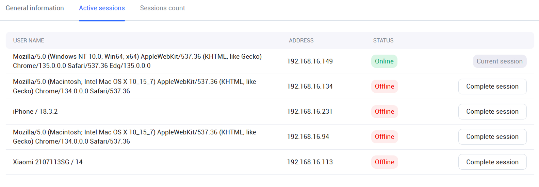This screenshot has width=539, height=187.
Task: Click the USER NAME column header
Action: (29, 41)
